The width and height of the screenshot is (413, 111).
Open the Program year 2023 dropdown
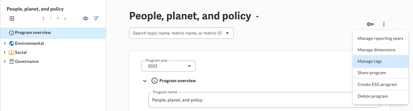click(x=168, y=66)
